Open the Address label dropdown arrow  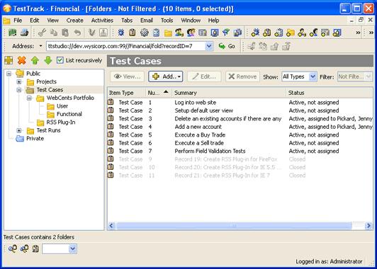coord(40,46)
